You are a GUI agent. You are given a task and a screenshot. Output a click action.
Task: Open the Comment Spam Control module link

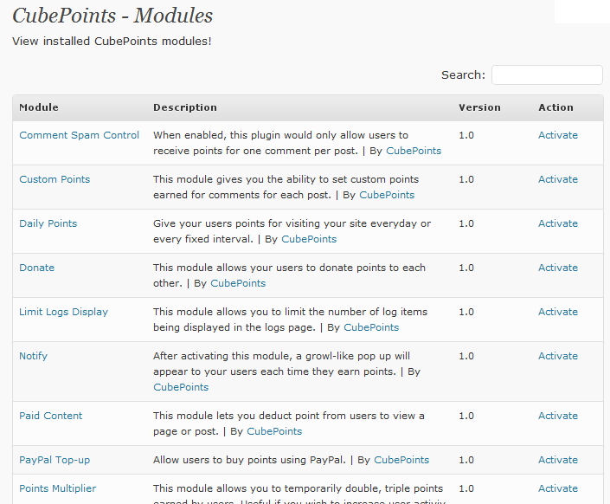click(79, 135)
